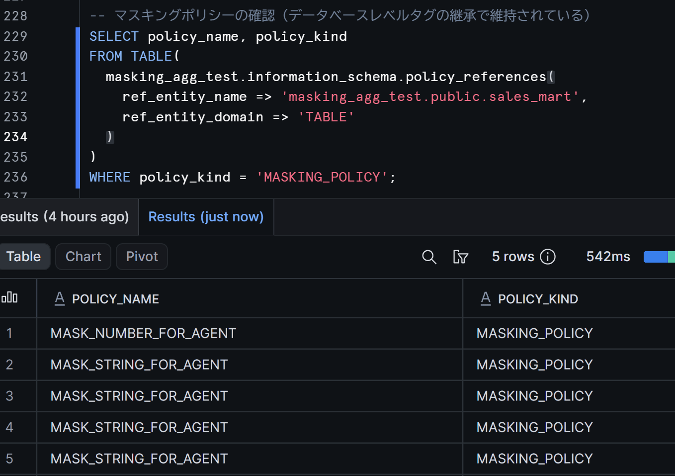675x476 pixels.
Task: Search the query results with magnifier icon
Action: point(429,257)
